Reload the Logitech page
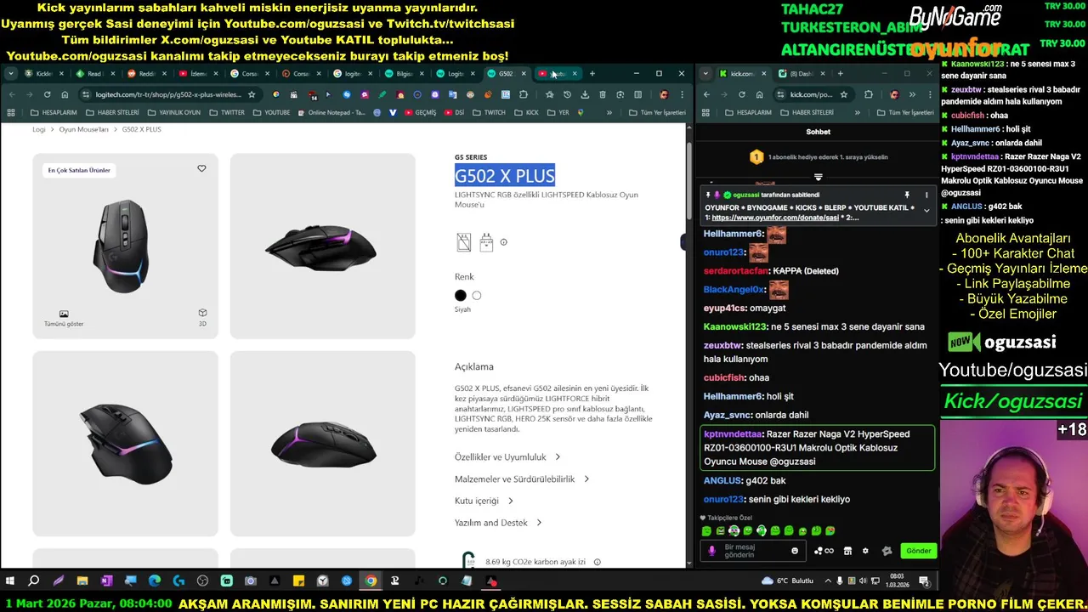The width and height of the screenshot is (1088, 612). (x=47, y=94)
